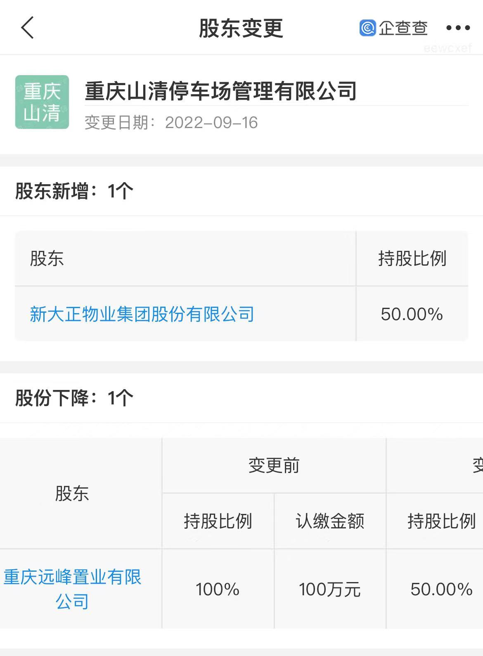This screenshot has width=483, height=656.
Task: Tap the 重庆山清 company logo thumbnail
Action: point(42,102)
